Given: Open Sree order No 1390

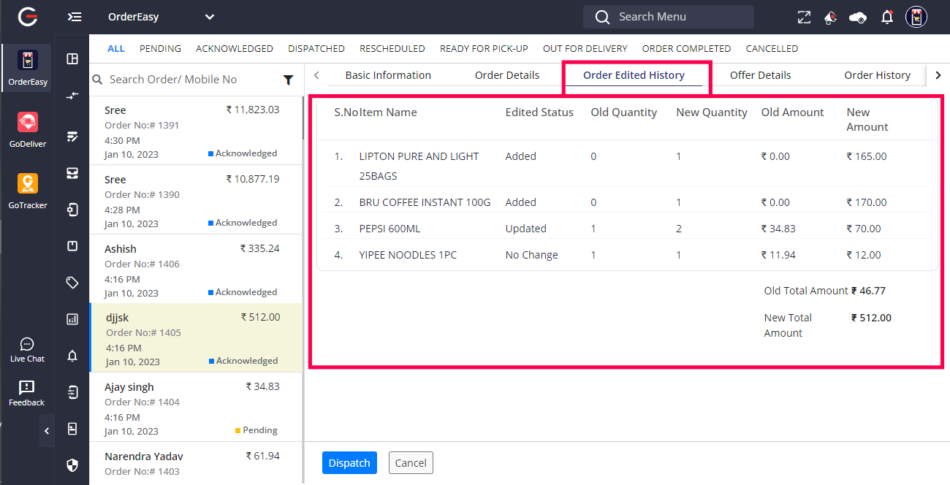Looking at the screenshot, I should tap(196, 199).
